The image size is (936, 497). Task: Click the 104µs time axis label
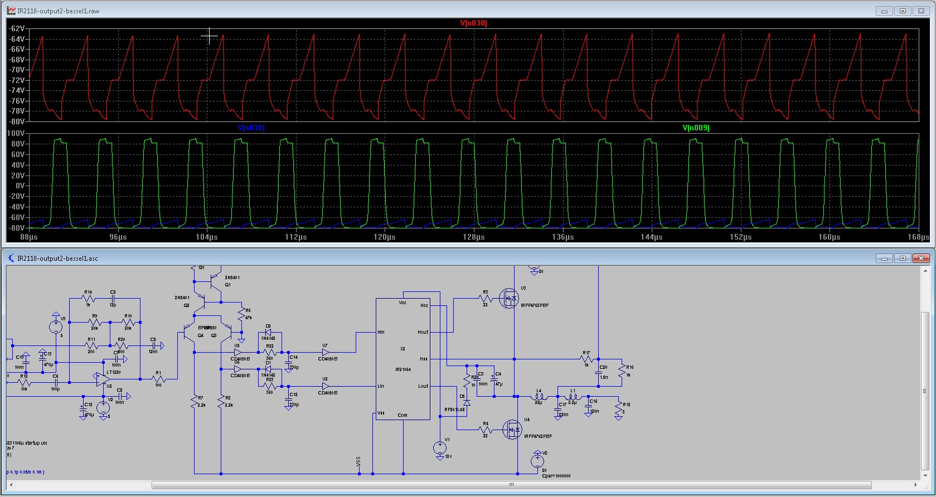[207, 237]
